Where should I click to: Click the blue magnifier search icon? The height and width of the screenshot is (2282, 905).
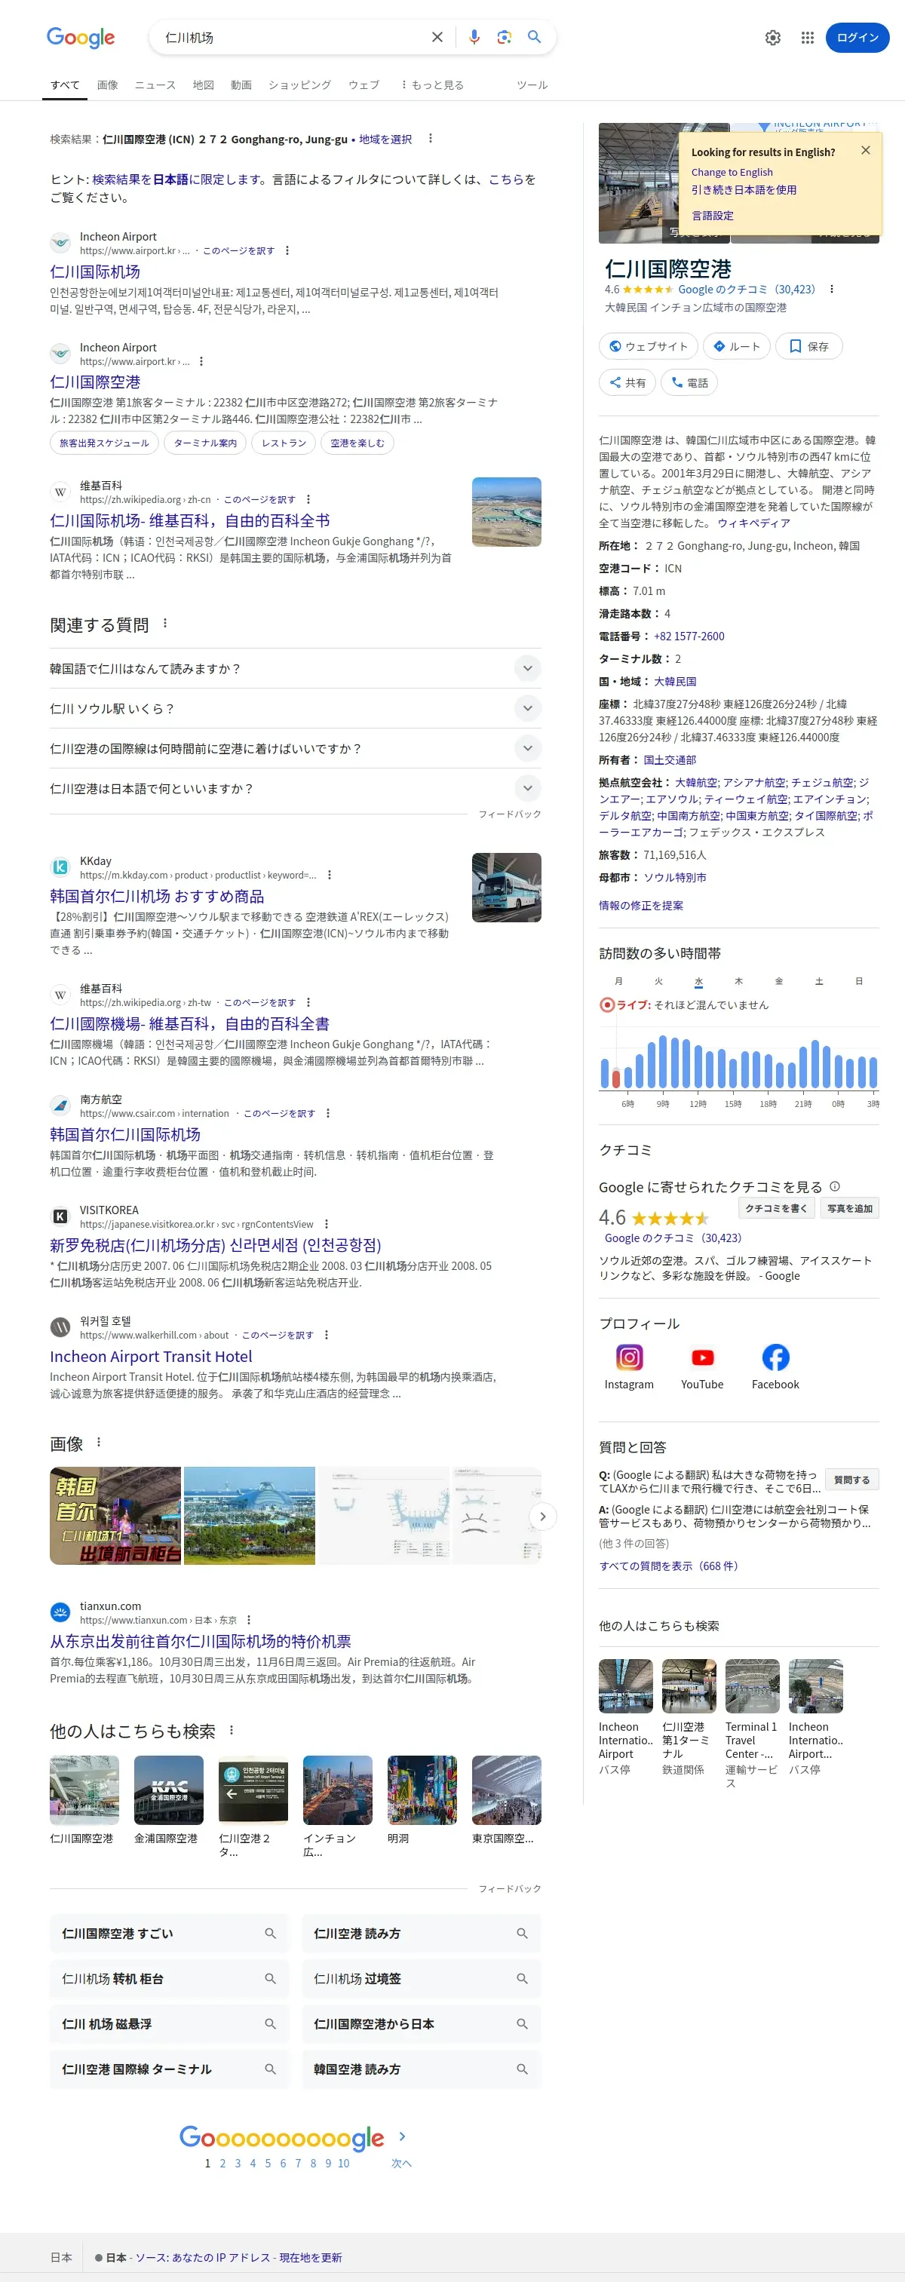coord(534,37)
